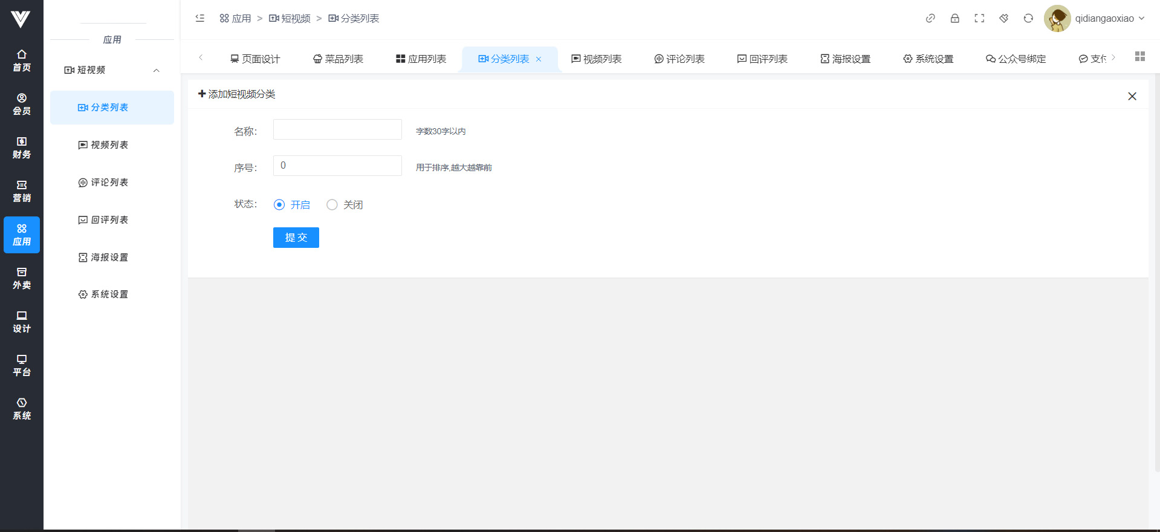Open the 财务 finance sidebar icon

(x=22, y=148)
